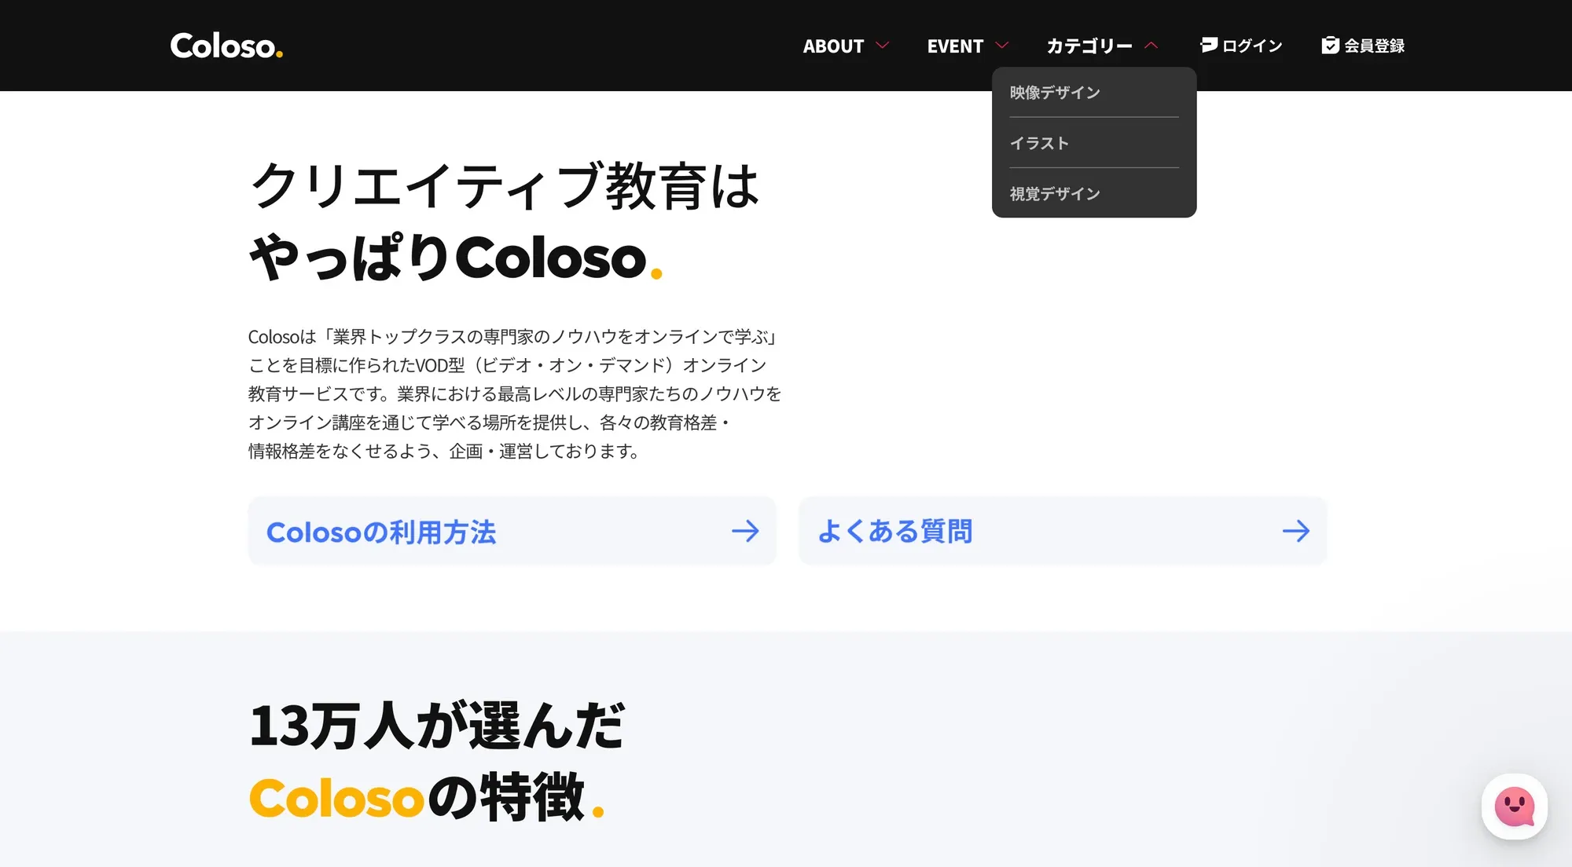The width and height of the screenshot is (1572, 867).
Task: Click the 会員登録 sign-up link
Action: pyautogui.click(x=1363, y=46)
